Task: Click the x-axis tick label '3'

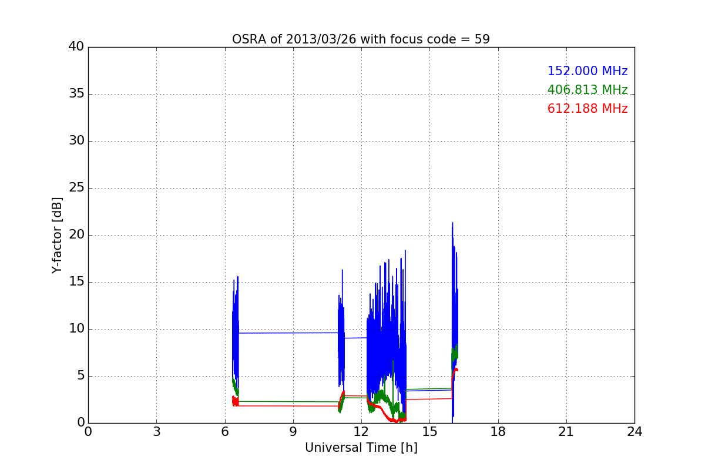Action: (x=156, y=432)
